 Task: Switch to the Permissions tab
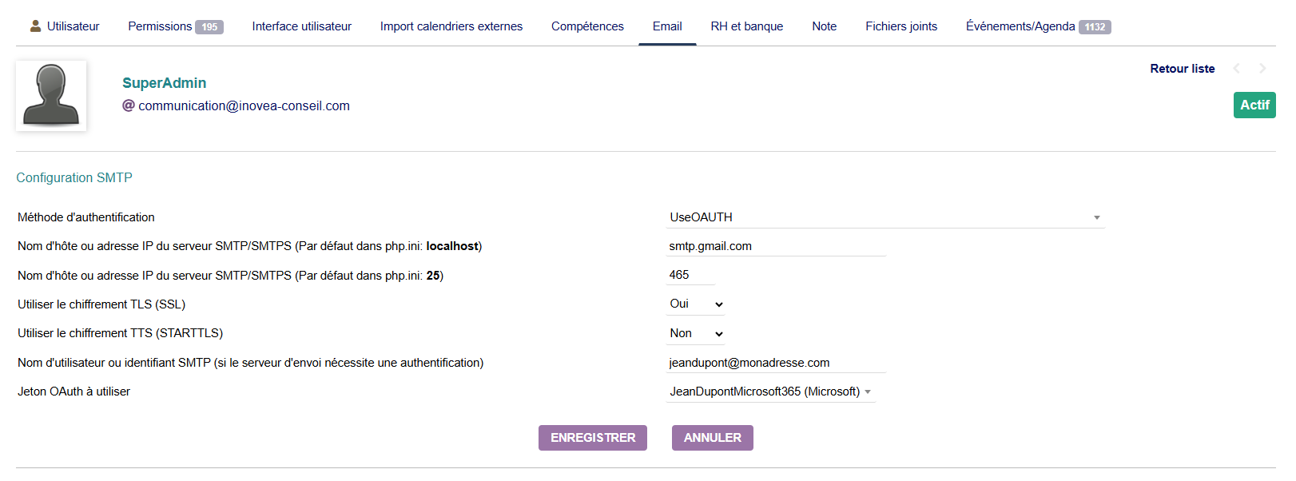175,26
